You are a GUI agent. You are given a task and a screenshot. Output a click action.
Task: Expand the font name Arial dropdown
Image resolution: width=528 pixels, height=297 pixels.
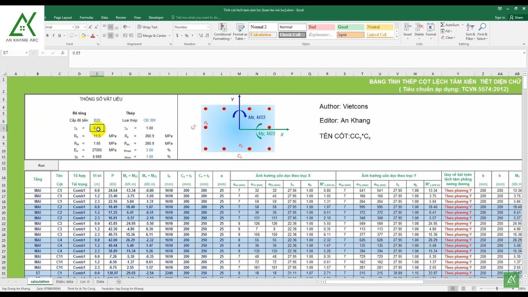[72, 27]
